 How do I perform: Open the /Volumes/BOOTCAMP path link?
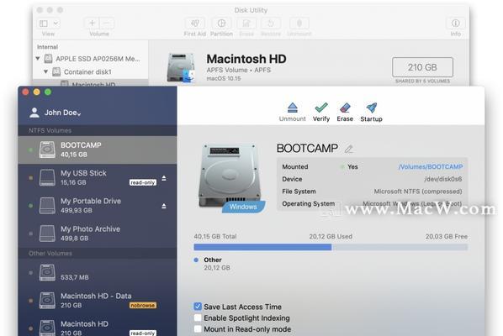pyautogui.click(x=431, y=166)
